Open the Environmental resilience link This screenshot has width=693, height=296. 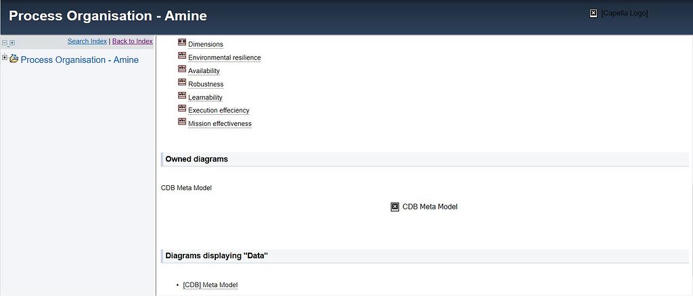[x=224, y=58]
